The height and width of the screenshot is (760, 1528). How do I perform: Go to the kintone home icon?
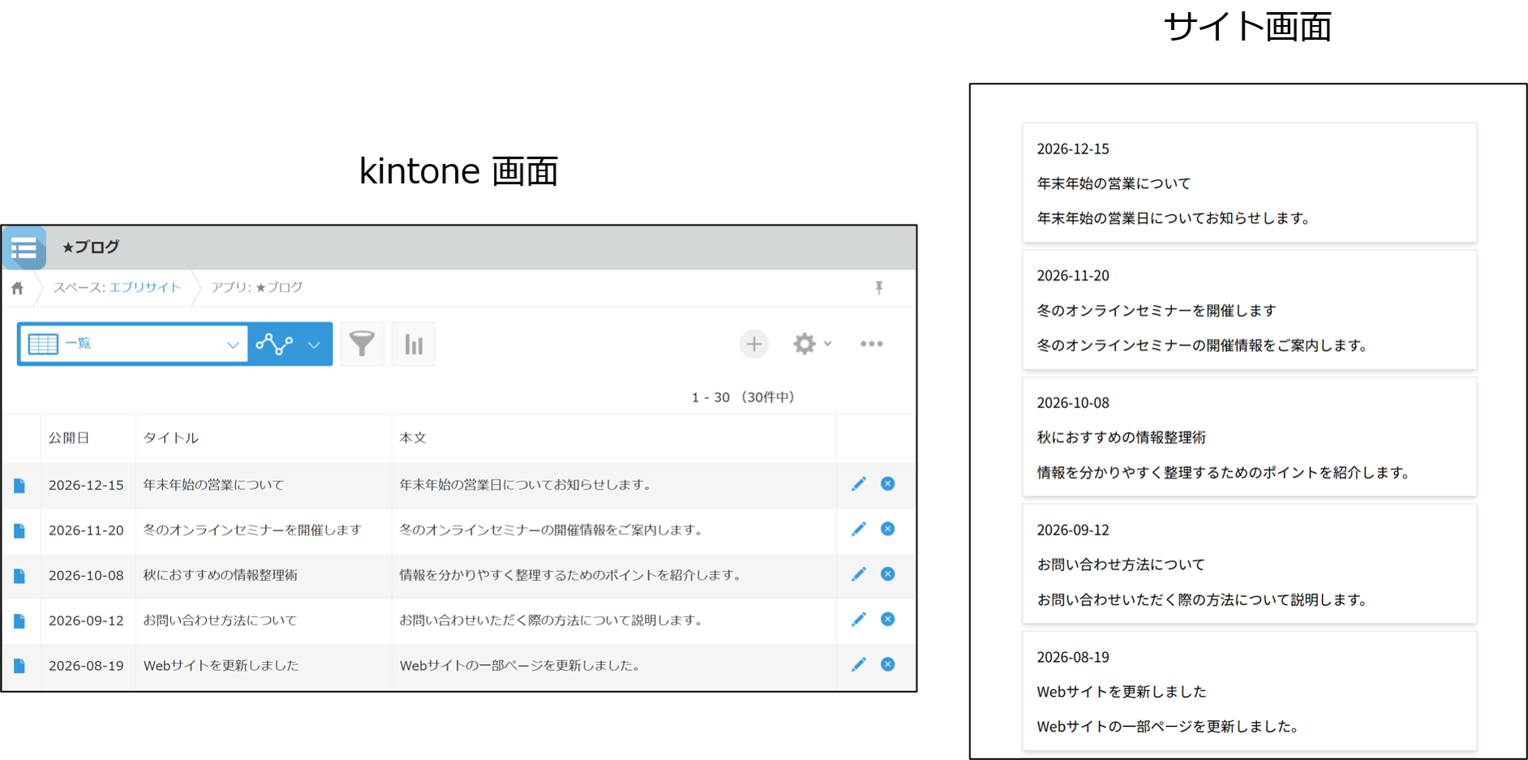pos(18,288)
